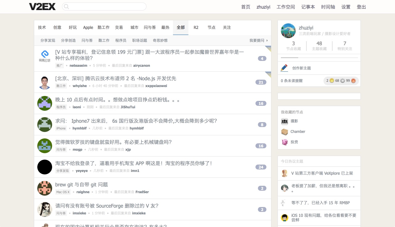This screenshot has width=395, height=227.
Task: Open 时间轴 in top navigation
Action: 328,7
